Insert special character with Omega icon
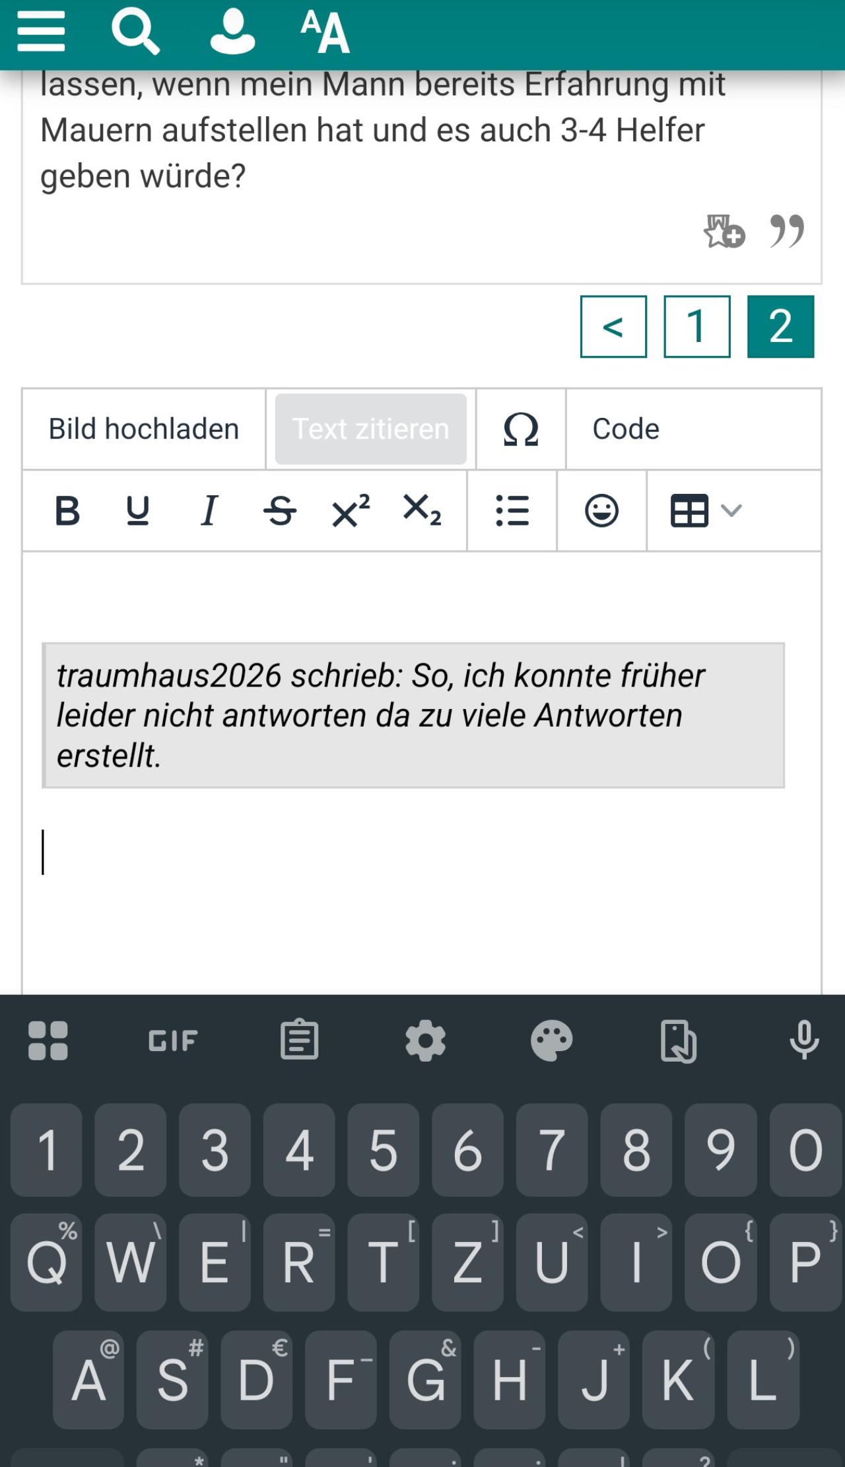This screenshot has height=1467, width=845. point(521,429)
